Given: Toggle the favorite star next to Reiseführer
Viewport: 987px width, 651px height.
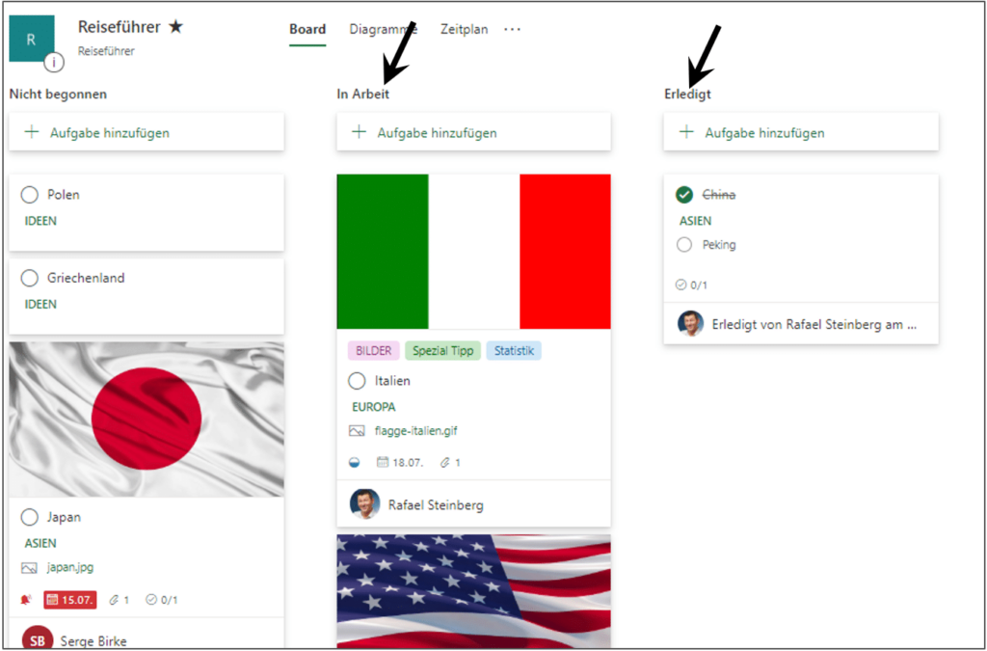Looking at the screenshot, I should click(x=175, y=27).
